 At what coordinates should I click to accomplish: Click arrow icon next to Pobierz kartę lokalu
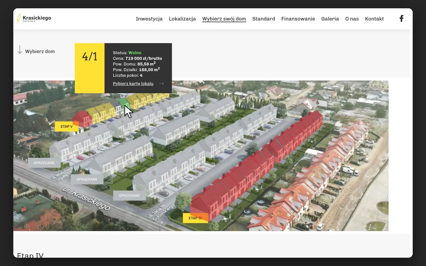tap(161, 84)
